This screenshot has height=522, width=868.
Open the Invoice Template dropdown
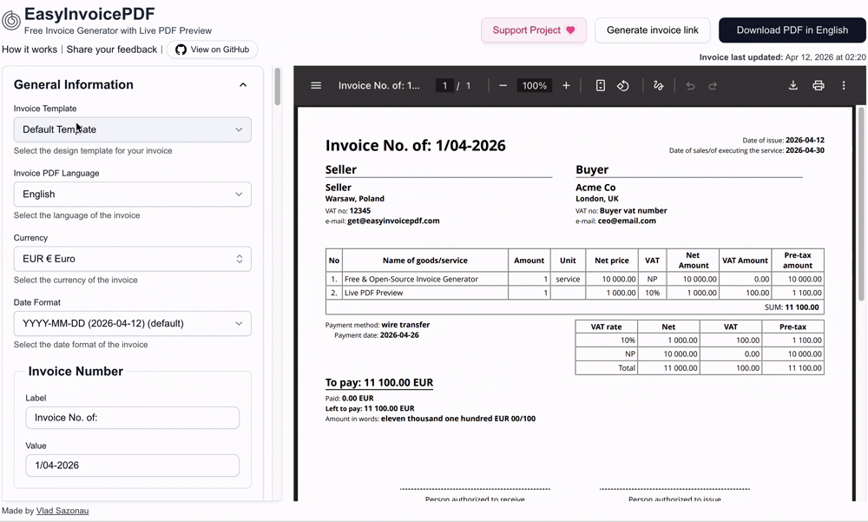click(132, 129)
